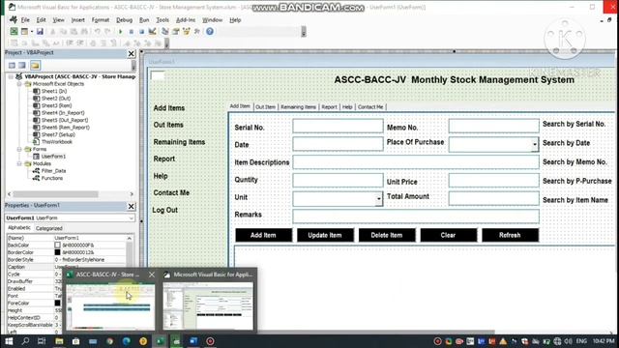The width and height of the screenshot is (619, 348).
Task: Switch to the Categorized properties tab
Action: tap(49, 228)
